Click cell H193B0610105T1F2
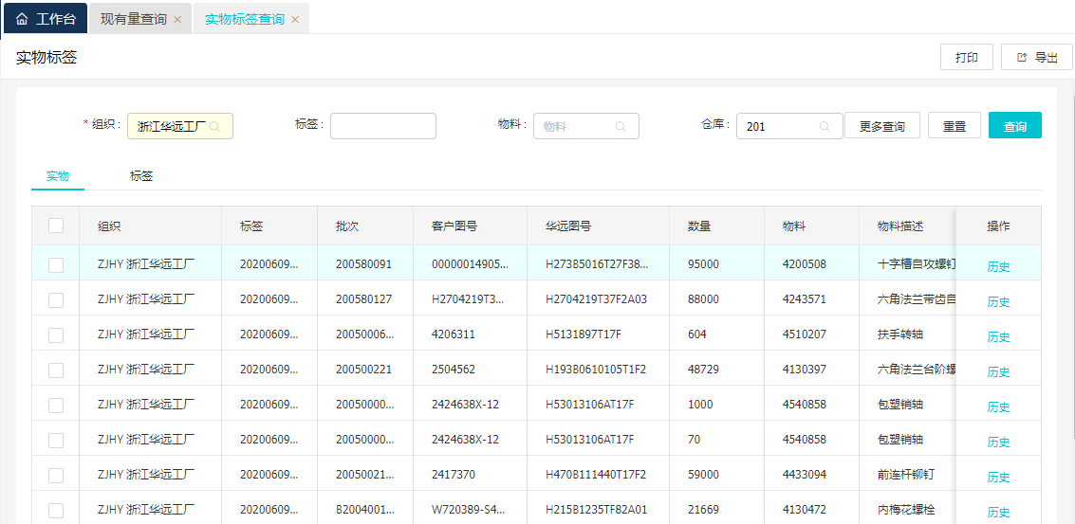The height and width of the screenshot is (524, 1075). tap(596, 370)
